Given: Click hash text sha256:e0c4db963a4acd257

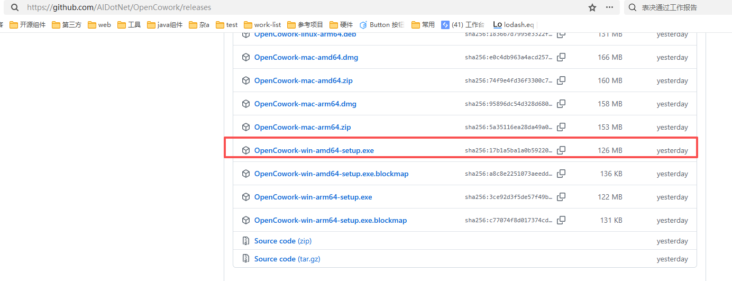Looking at the screenshot, I should [509, 57].
